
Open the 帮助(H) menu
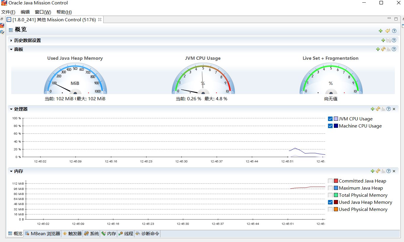coord(64,12)
